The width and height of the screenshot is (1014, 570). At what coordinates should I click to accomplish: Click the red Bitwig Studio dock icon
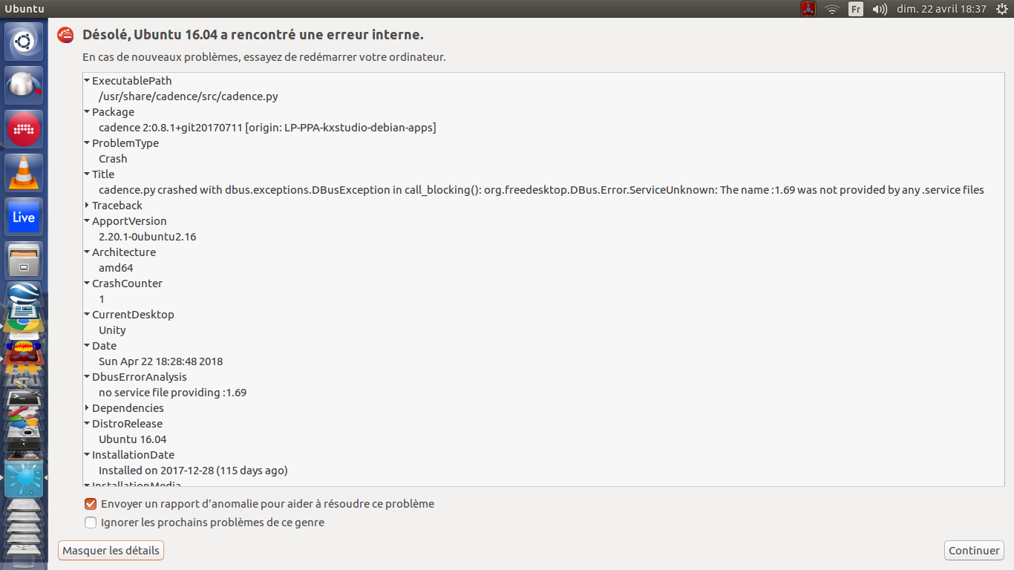(24, 129)
